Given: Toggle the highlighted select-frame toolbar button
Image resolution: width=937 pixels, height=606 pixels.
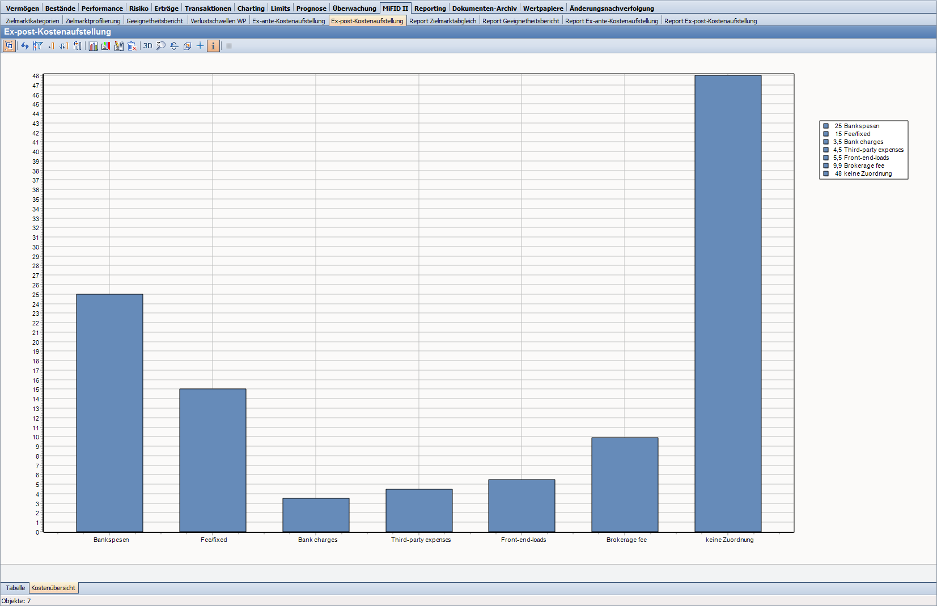Looking at the screenshot, I should click(9, 46).
